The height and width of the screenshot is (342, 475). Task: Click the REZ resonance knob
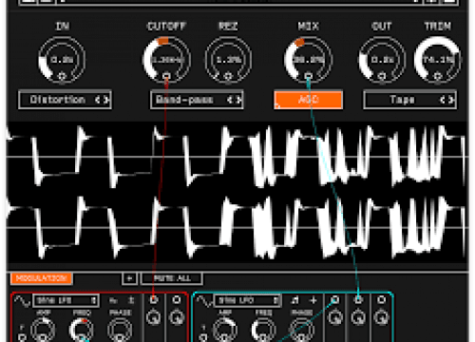[228, 60]
